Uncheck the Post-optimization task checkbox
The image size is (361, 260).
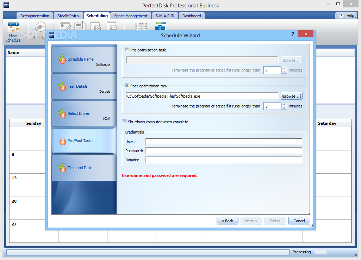[x=127, y=86]
